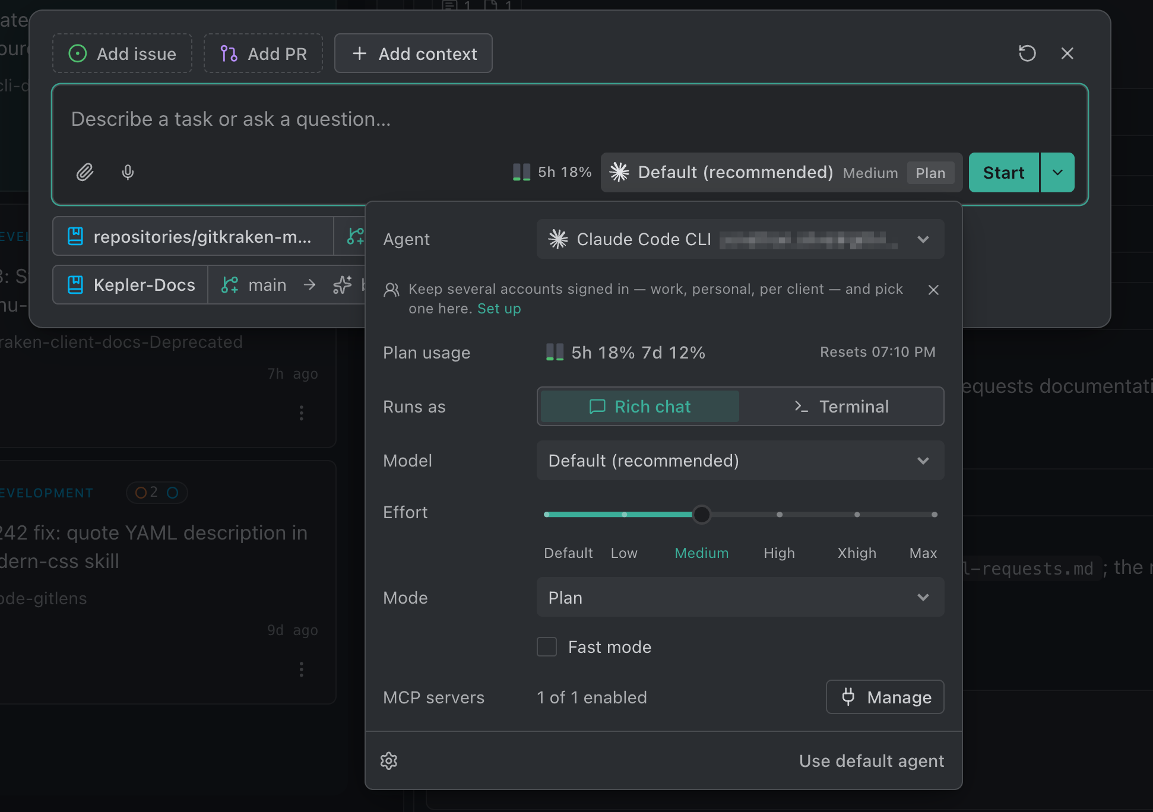
Task: Open three-dot menu on 9d ago card
Action: [302, 670]
